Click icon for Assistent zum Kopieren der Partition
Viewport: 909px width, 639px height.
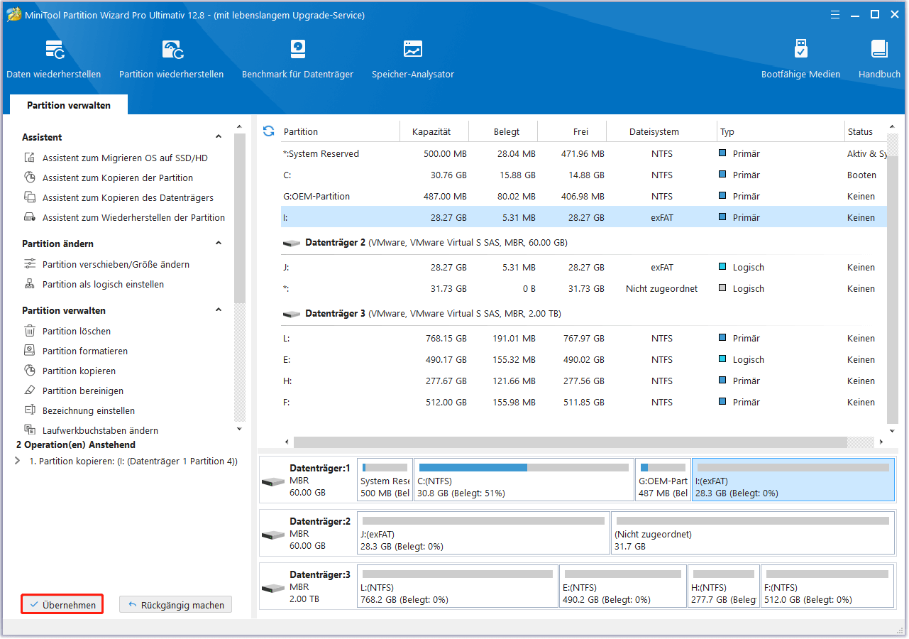tap(30, 178)
